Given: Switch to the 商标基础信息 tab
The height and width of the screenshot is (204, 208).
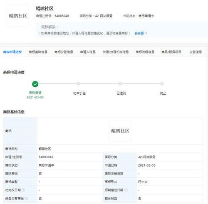Looking at the screenshot, I should click(x=38, y=52).
